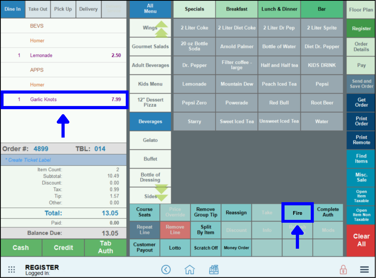This screenshot has height=278, width=376.
Task: Switch to the Breakfast menu tab
Action: (x=236, y=9)
